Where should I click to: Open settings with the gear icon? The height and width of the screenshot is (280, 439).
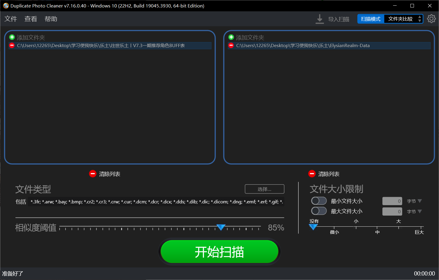[x=431, y=19]
